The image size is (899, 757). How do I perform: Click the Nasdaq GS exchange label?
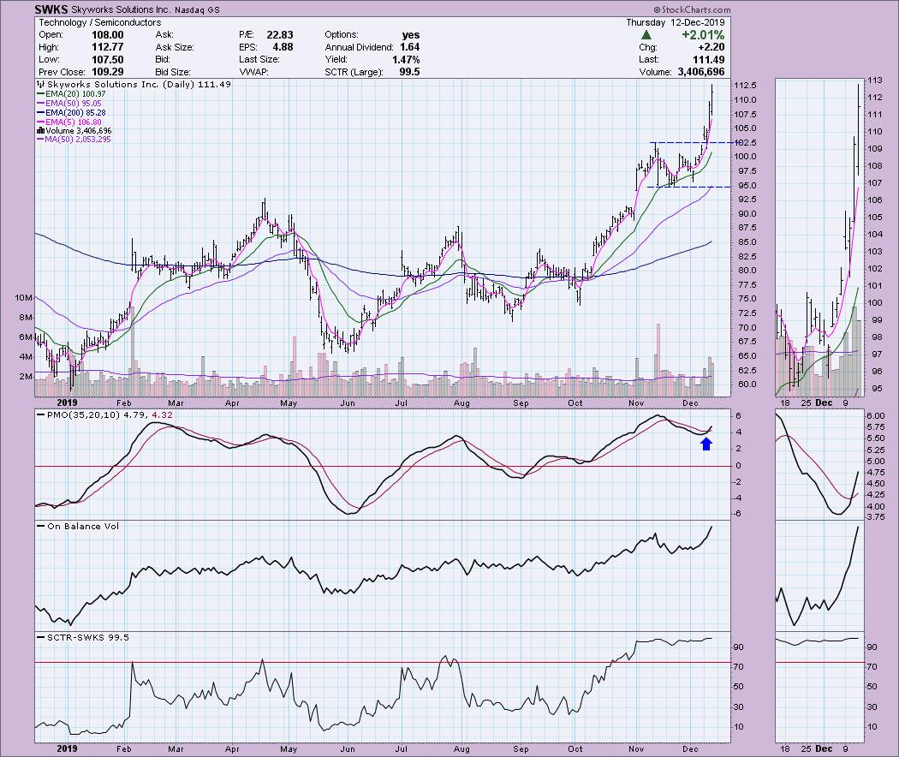(x=197, y=9)
